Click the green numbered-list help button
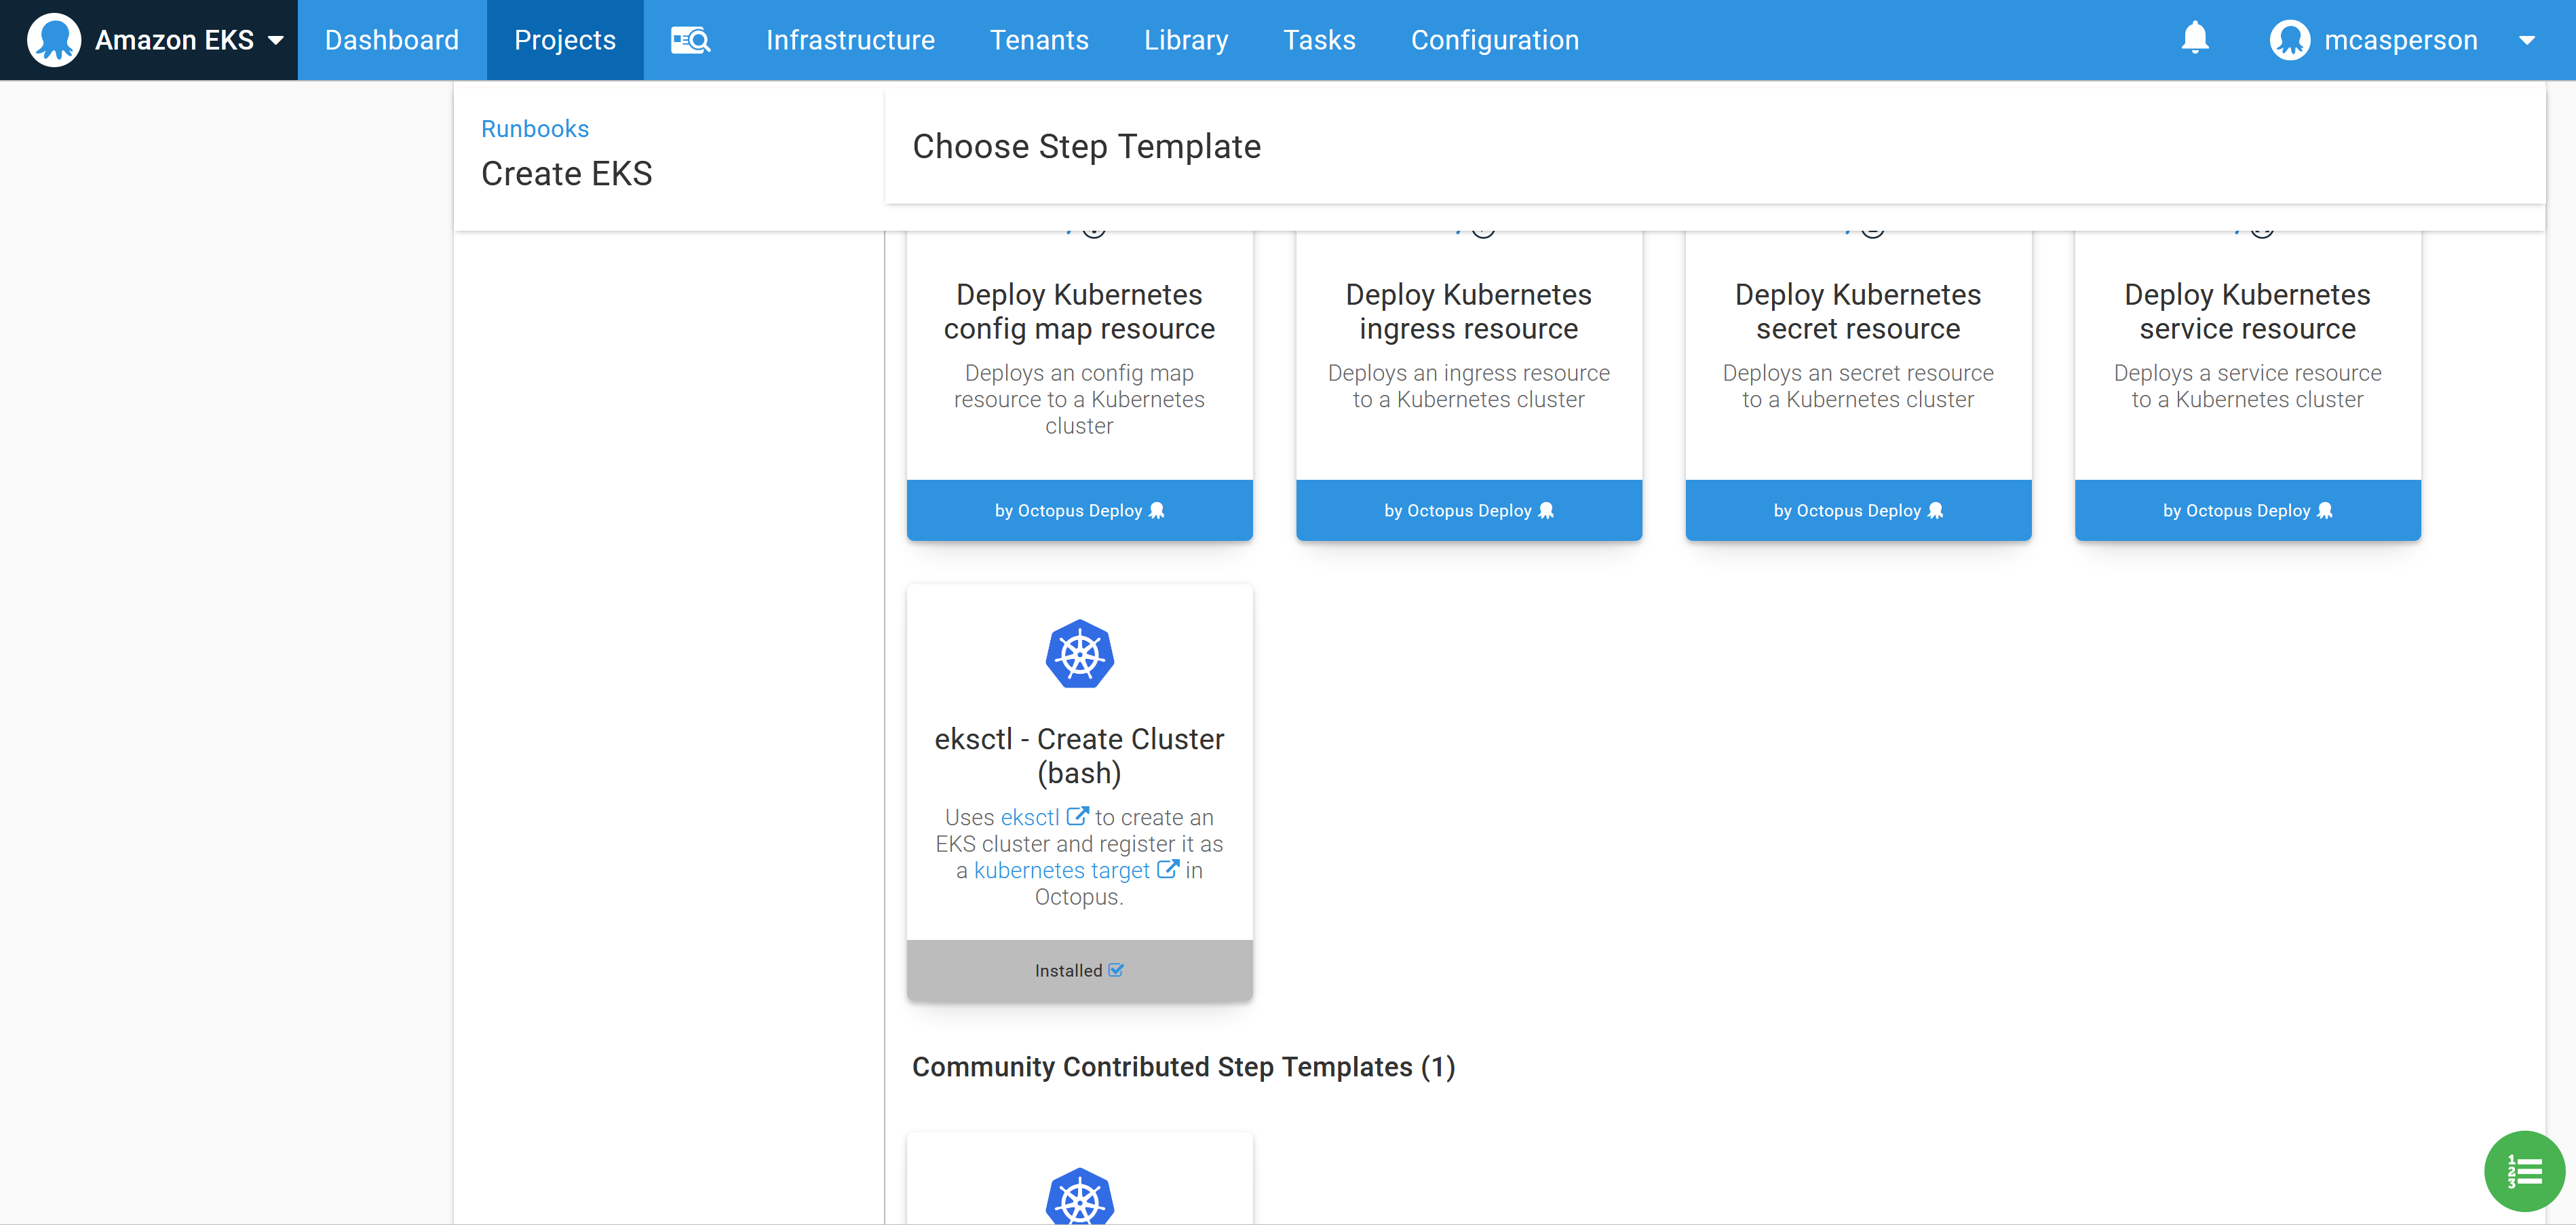 click(x=2524, y=1171)
